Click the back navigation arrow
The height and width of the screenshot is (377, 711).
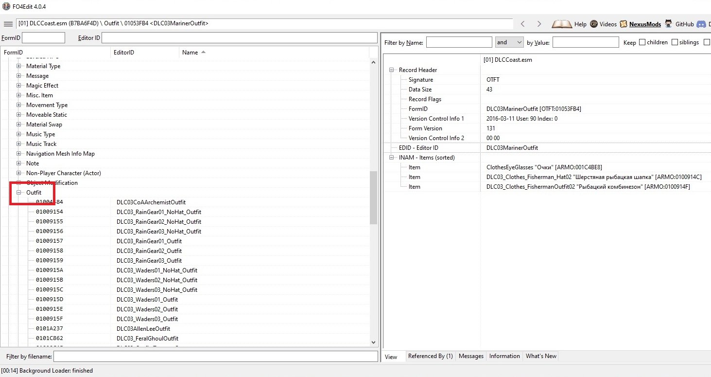[523, 24]
